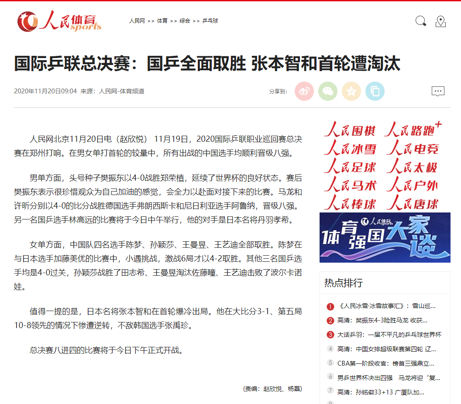This screenshot has height=404, width=461.
Task: Go to 体育 breadcrumb
Action: (162, 21)
